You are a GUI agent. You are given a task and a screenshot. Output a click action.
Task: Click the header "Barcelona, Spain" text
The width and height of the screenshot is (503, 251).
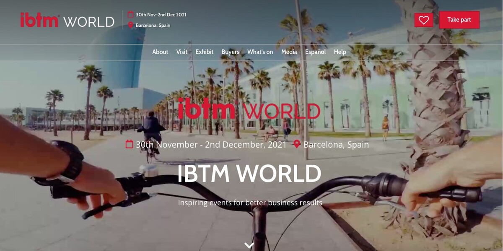(x=153, y=26)
